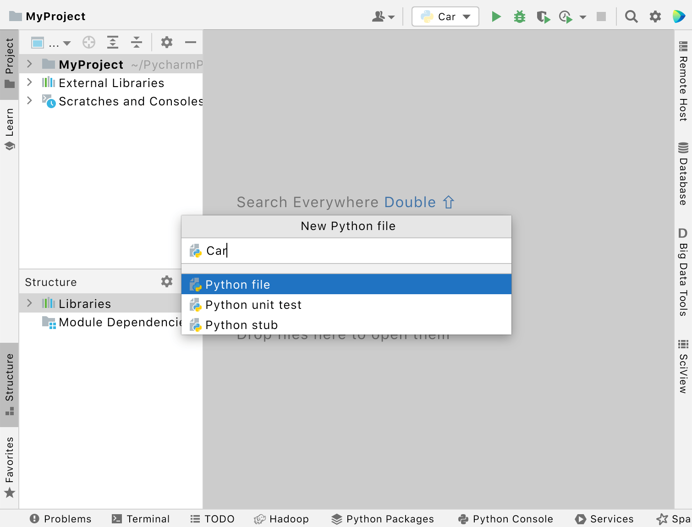The image size is (692, 527).
Task: Open Search Everywhere via magnifier icon
Action: point(632,16)
